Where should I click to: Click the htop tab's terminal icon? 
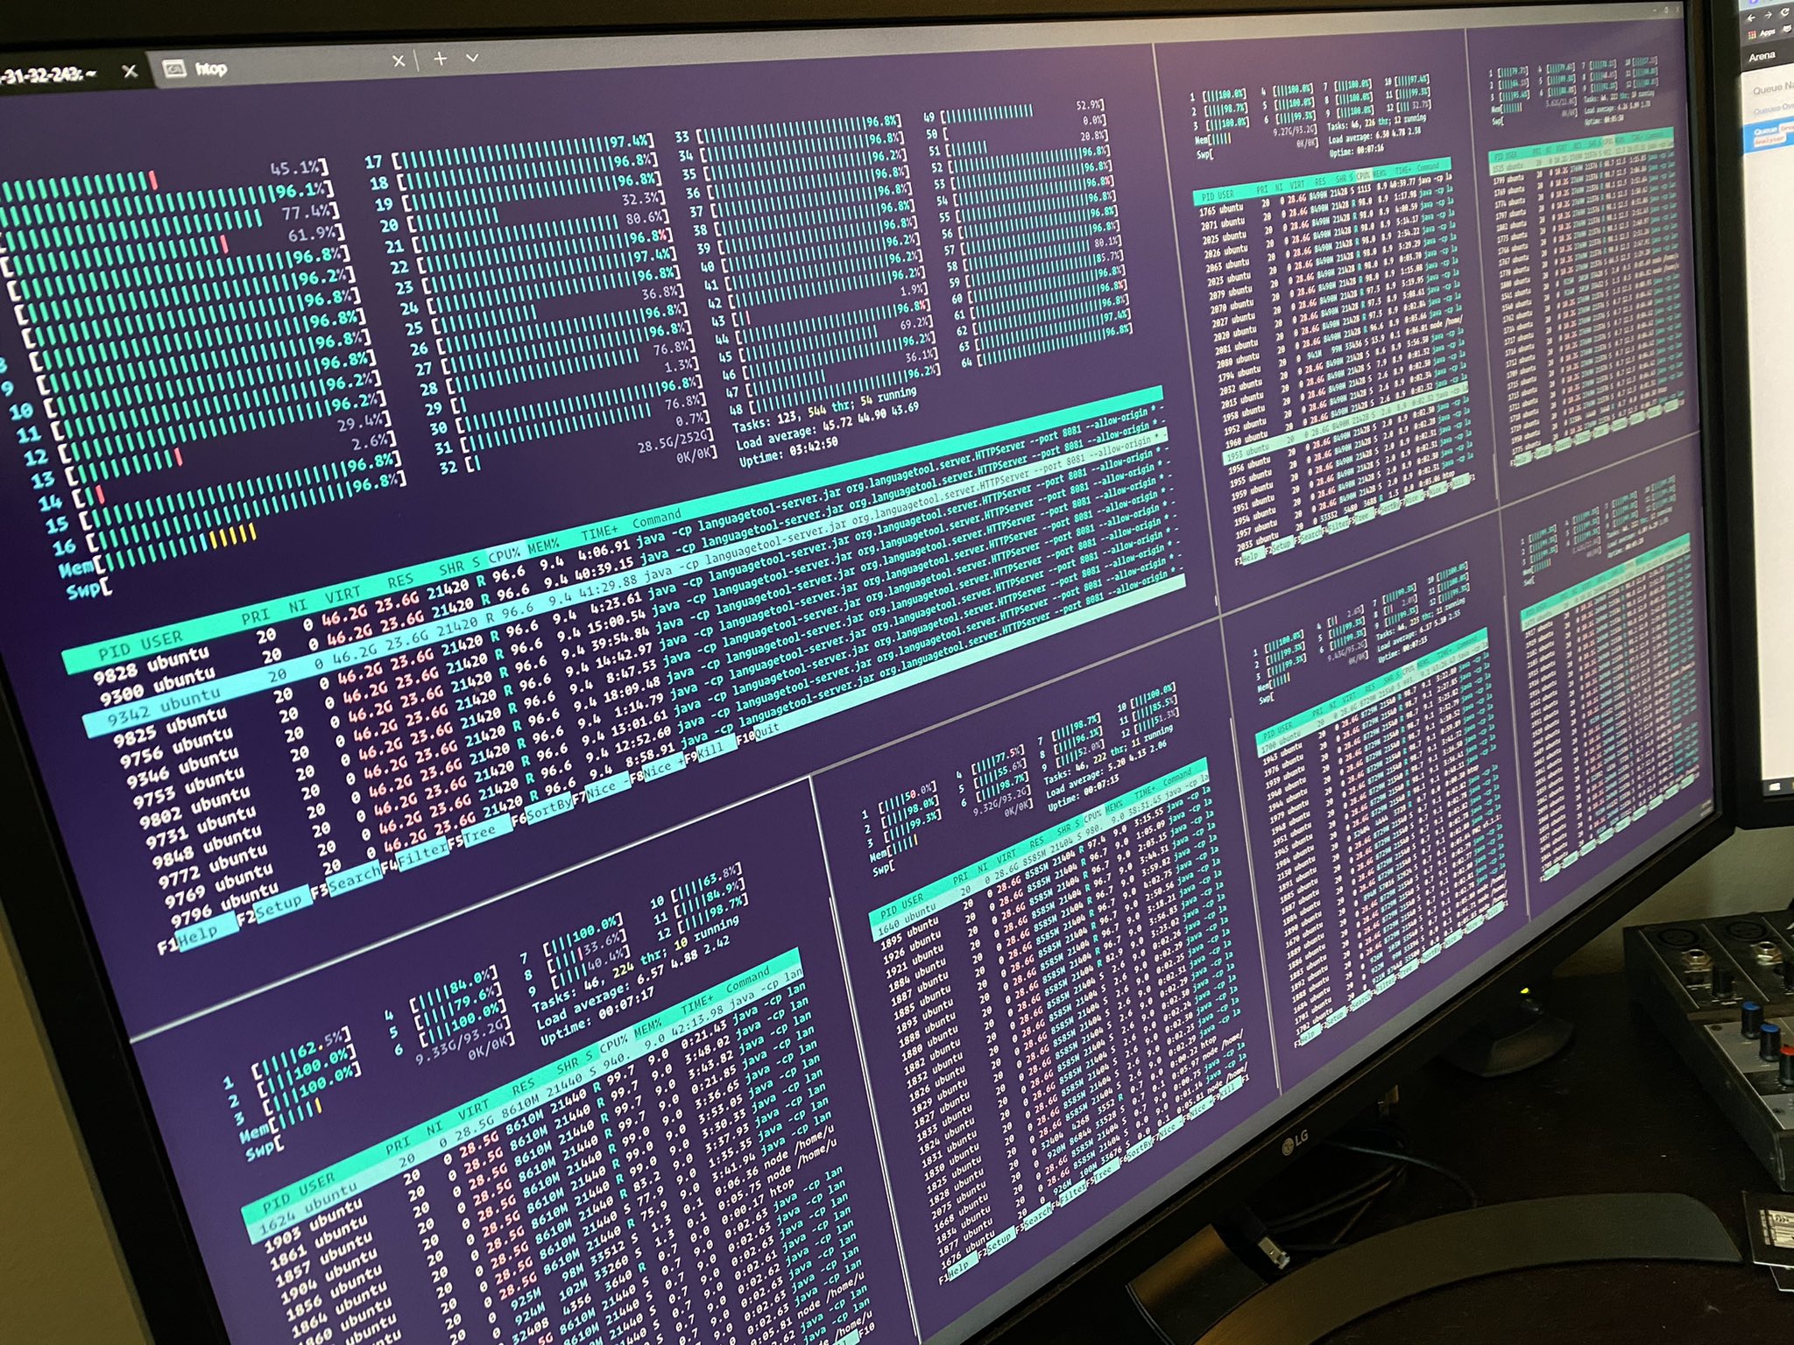click(x=174, y=67)
